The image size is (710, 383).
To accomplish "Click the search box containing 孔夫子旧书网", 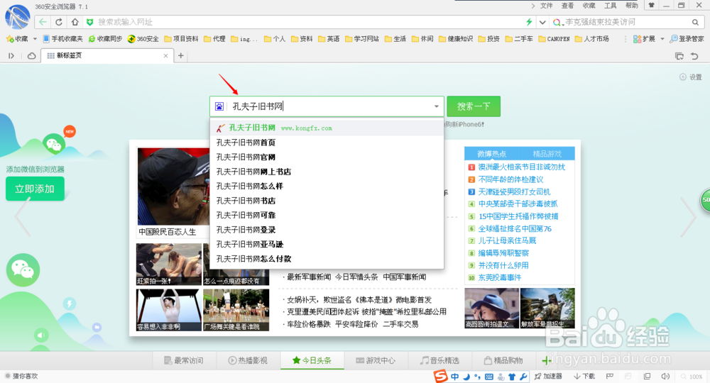I will click(328, 106).
